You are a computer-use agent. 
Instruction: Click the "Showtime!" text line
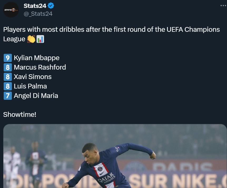(x=19, y=114)
